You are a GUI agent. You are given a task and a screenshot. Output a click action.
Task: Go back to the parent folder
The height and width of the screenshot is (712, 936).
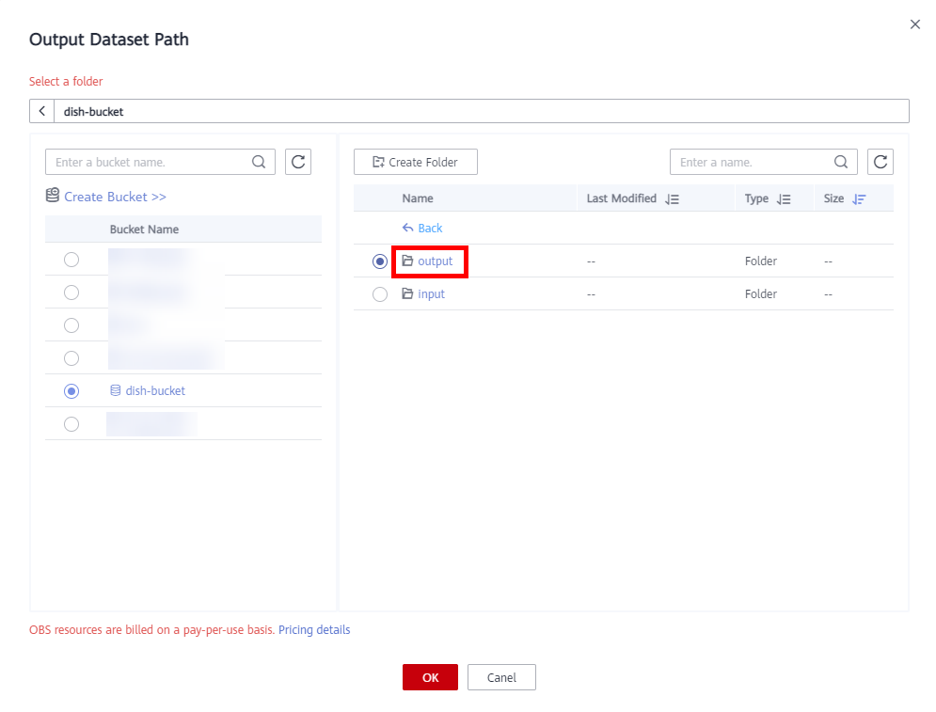tap(422, 229)
